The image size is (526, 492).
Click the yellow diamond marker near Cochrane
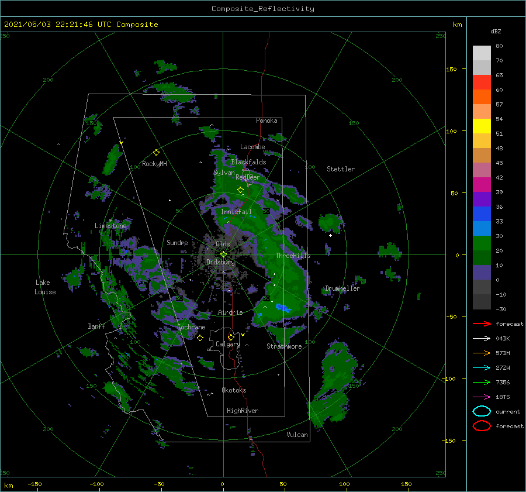(200, 338)
